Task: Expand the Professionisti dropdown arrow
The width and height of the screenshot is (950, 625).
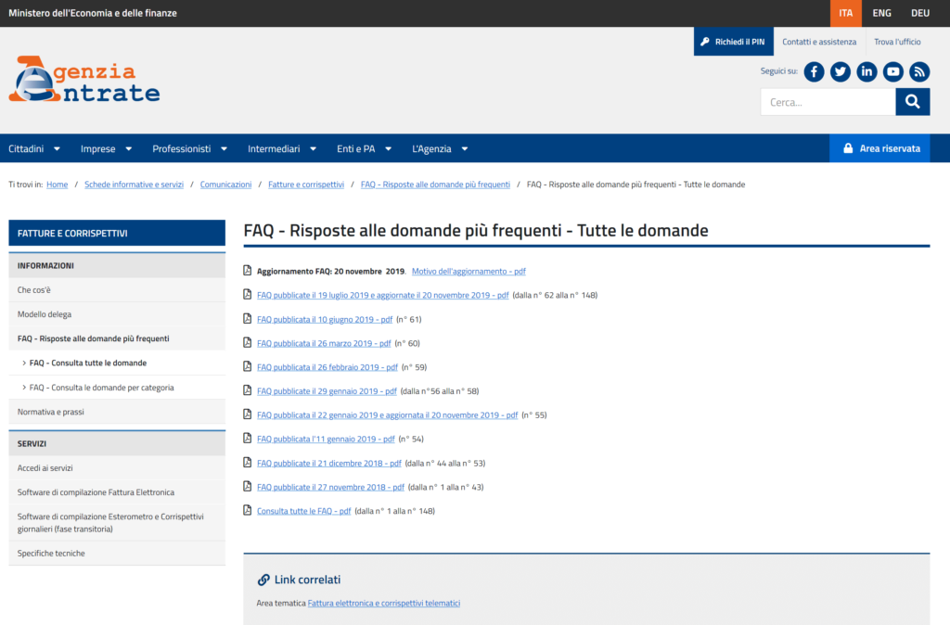Action: [225, 149]
